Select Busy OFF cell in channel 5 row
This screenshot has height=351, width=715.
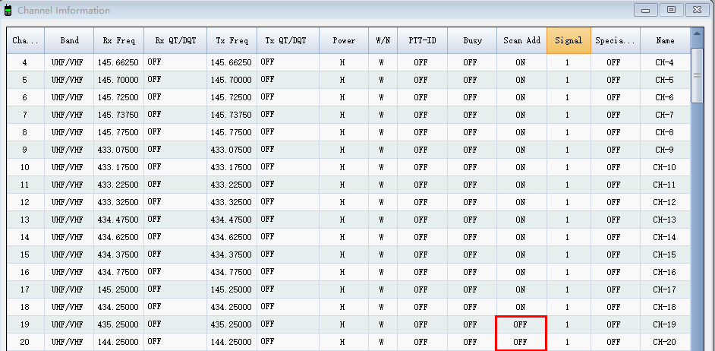click(472, 80)
